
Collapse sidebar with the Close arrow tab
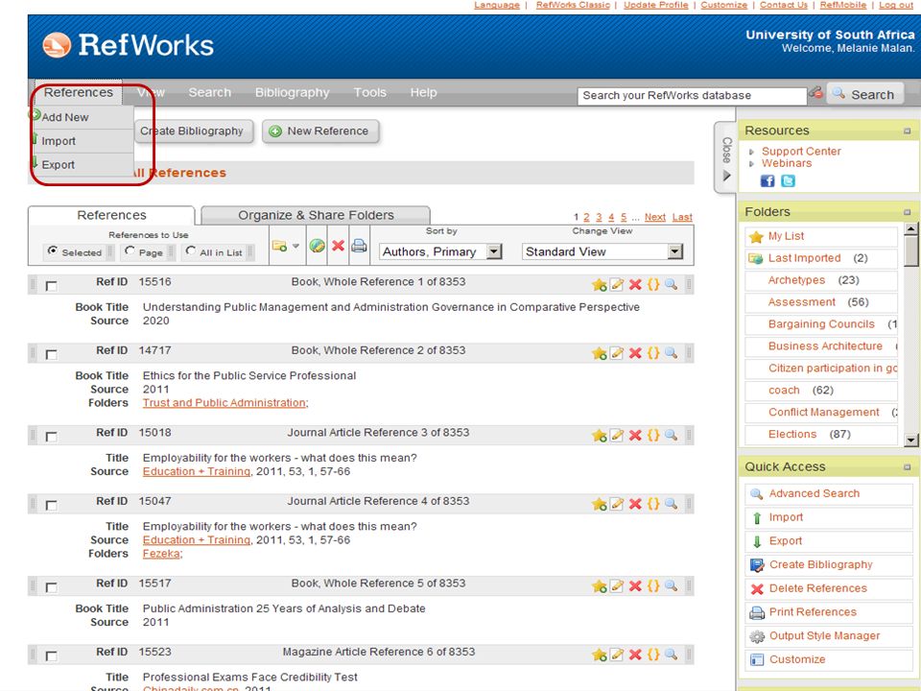pyautogui.click(x=726, y=158)
